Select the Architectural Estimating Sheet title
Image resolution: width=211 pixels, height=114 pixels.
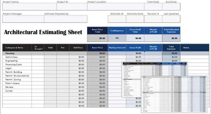(43, 32)
